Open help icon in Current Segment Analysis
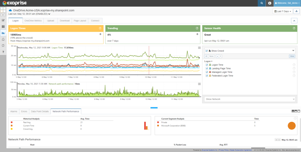This screenshot has width=301, height=152. pyautogui.click(x=295, y=118)
